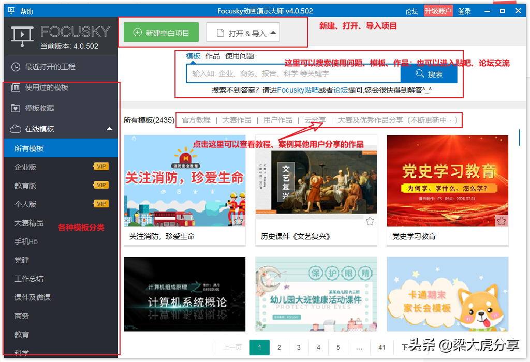
Task: Star the 历史课件《文艺复兴》 template
Action: pyautogui.click(x=370, y=220)
